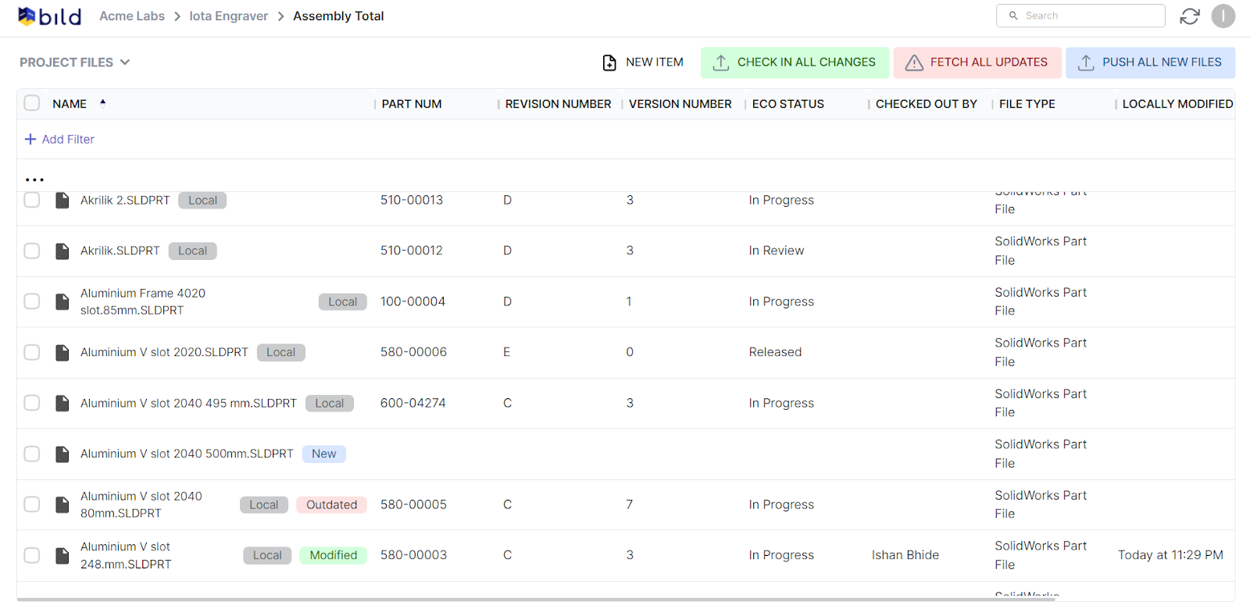Click the refresh sync icon
Viewport: 1250px width, 609px height.
[1189, 16]
